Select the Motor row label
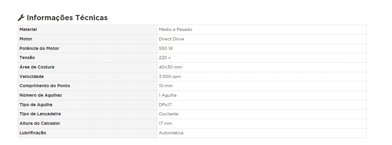This screenshot has width=392, height=145. tap(26, 39)
